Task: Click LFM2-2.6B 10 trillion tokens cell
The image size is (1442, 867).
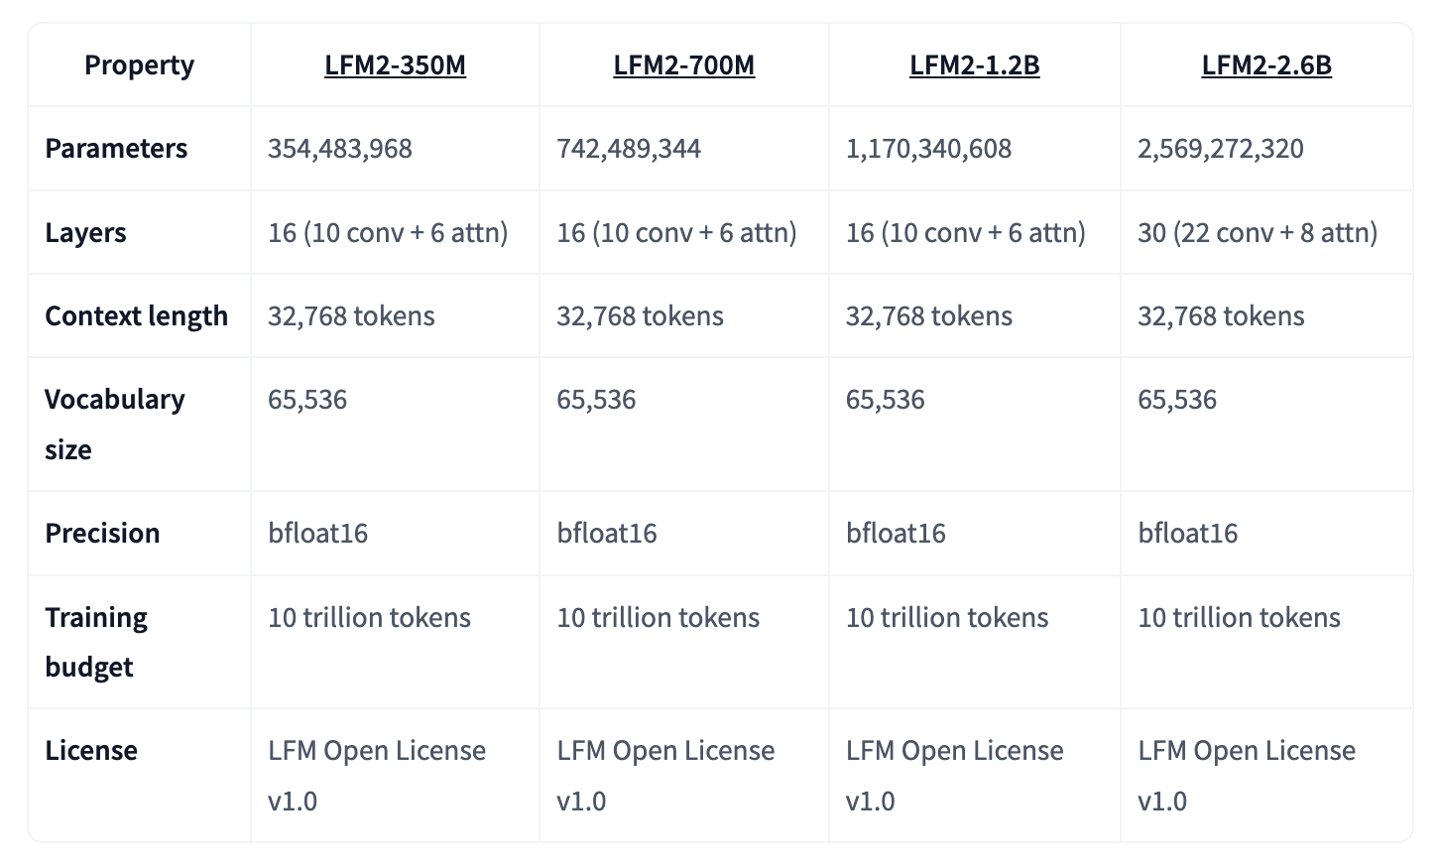Action: tap(1239, 618)
